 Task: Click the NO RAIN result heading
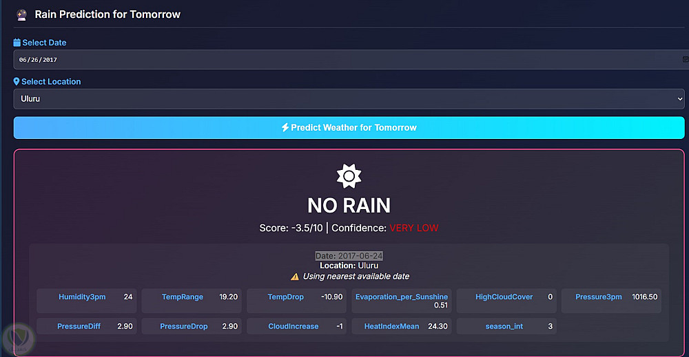(x=349, y=205)
